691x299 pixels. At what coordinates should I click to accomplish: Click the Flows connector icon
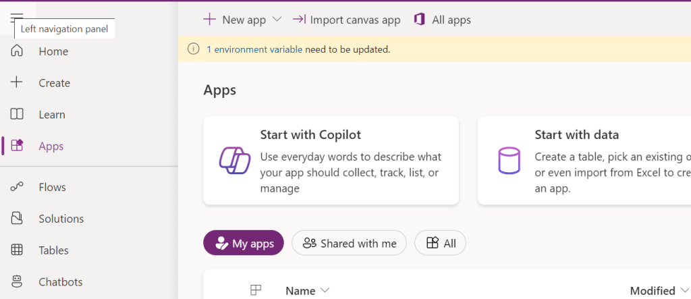(17, 187)
